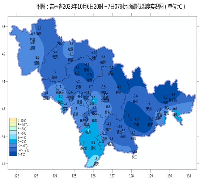Select the 双辽 station label
The width and height of the screenshot is (200, 180).
point(46,98)
